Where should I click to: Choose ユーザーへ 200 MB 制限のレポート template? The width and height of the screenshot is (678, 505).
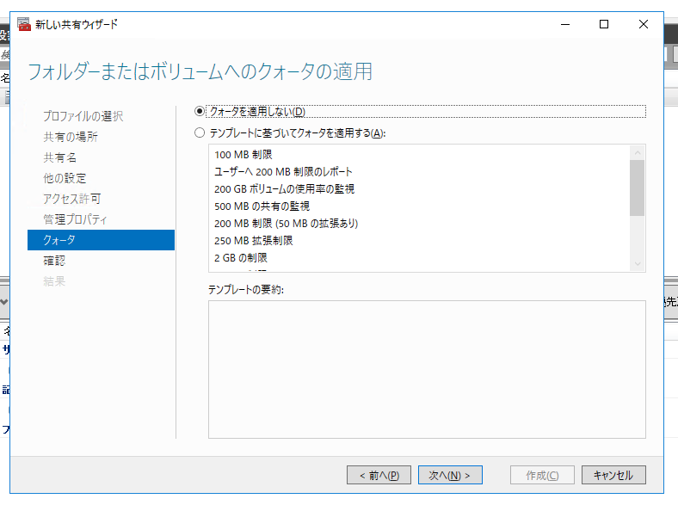coord(283,172)
